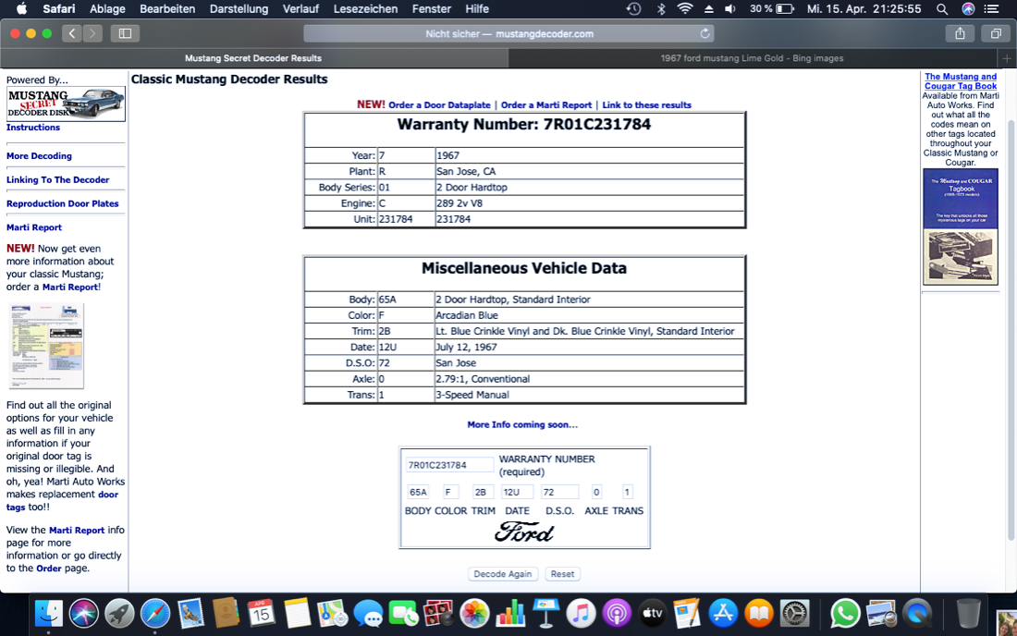Open the Bearbeiten menu
This screenshot has width=1017, height=636.
[x=167, y=9]
